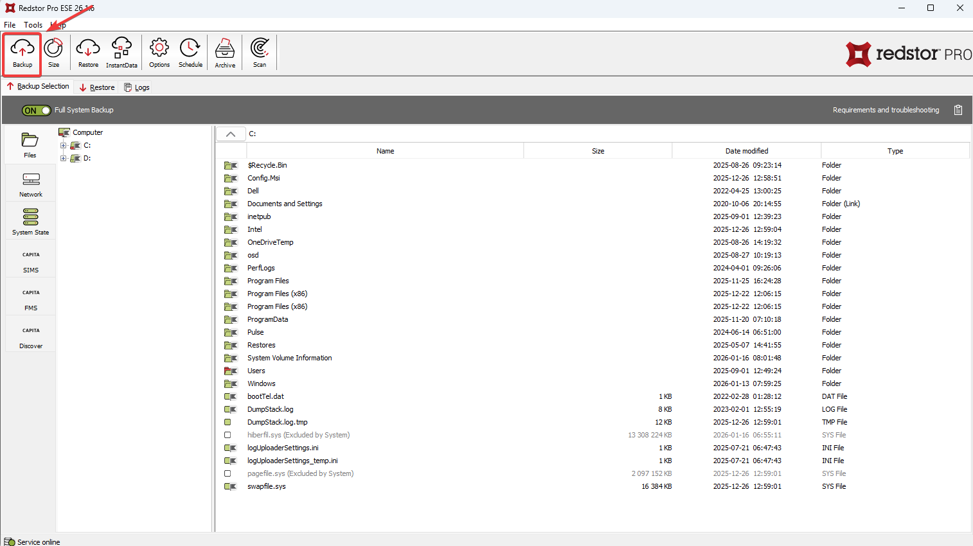Open Requirements and troubleshooting link
Screen dimensions: 973x546
(886, 110)
